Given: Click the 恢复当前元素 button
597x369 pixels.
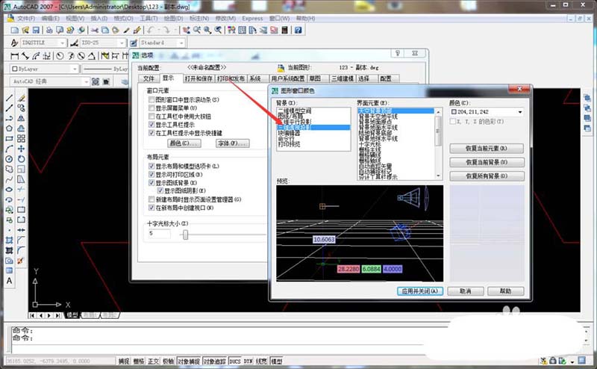Looking at the screenshot, I should pos(487,149).
